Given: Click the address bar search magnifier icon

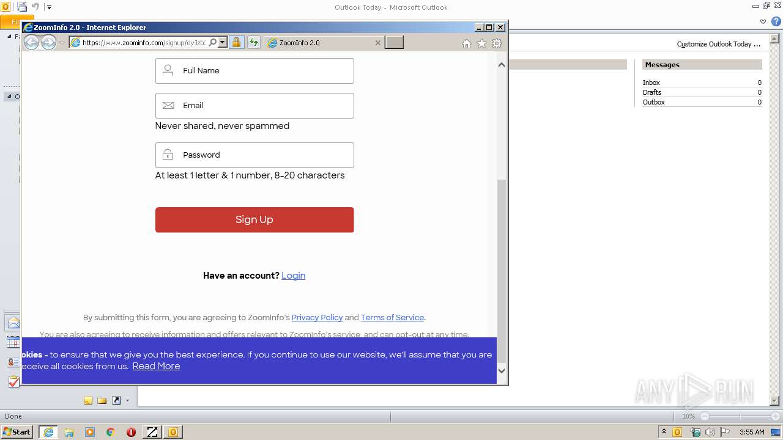Looking at the screenshot, I should tap(212, 43).
